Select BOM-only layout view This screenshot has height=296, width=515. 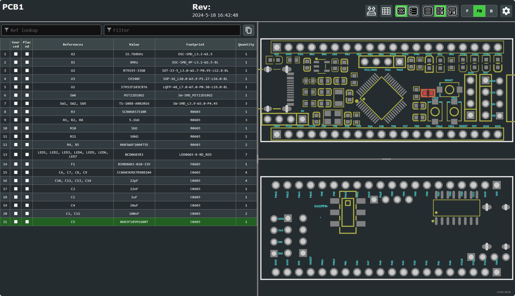[428, 11]
